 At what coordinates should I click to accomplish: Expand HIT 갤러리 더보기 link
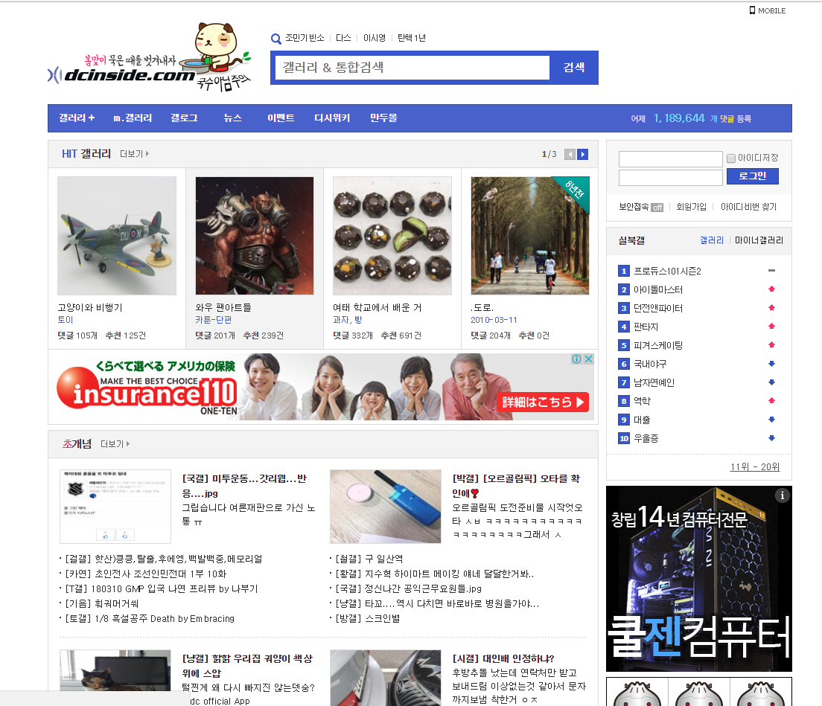pyautogui.click(x=134, y=154)
